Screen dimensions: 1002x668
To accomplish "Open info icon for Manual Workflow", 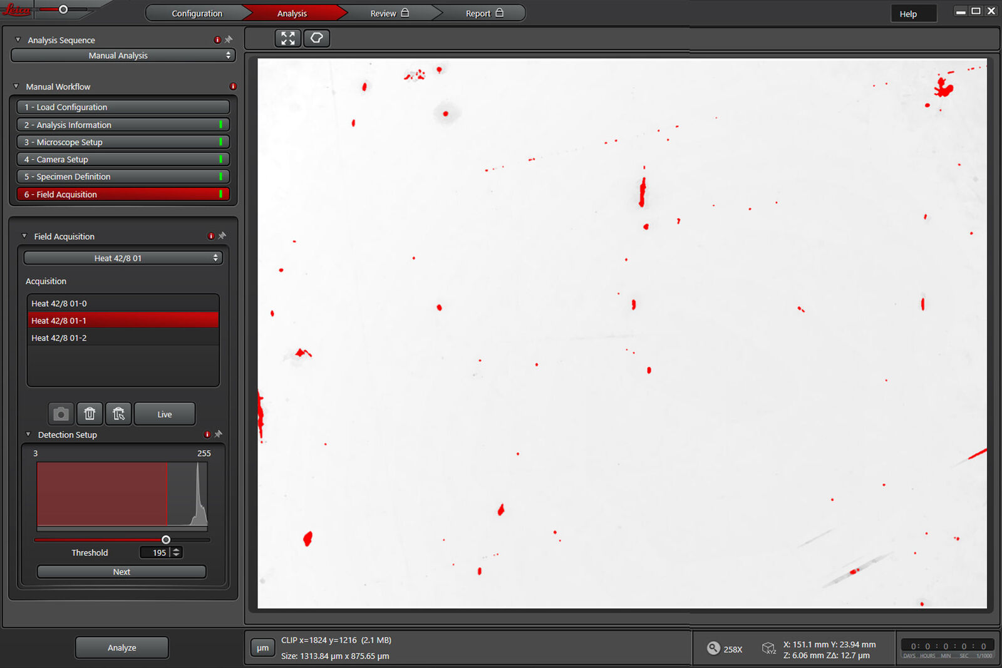I will 233,86.
